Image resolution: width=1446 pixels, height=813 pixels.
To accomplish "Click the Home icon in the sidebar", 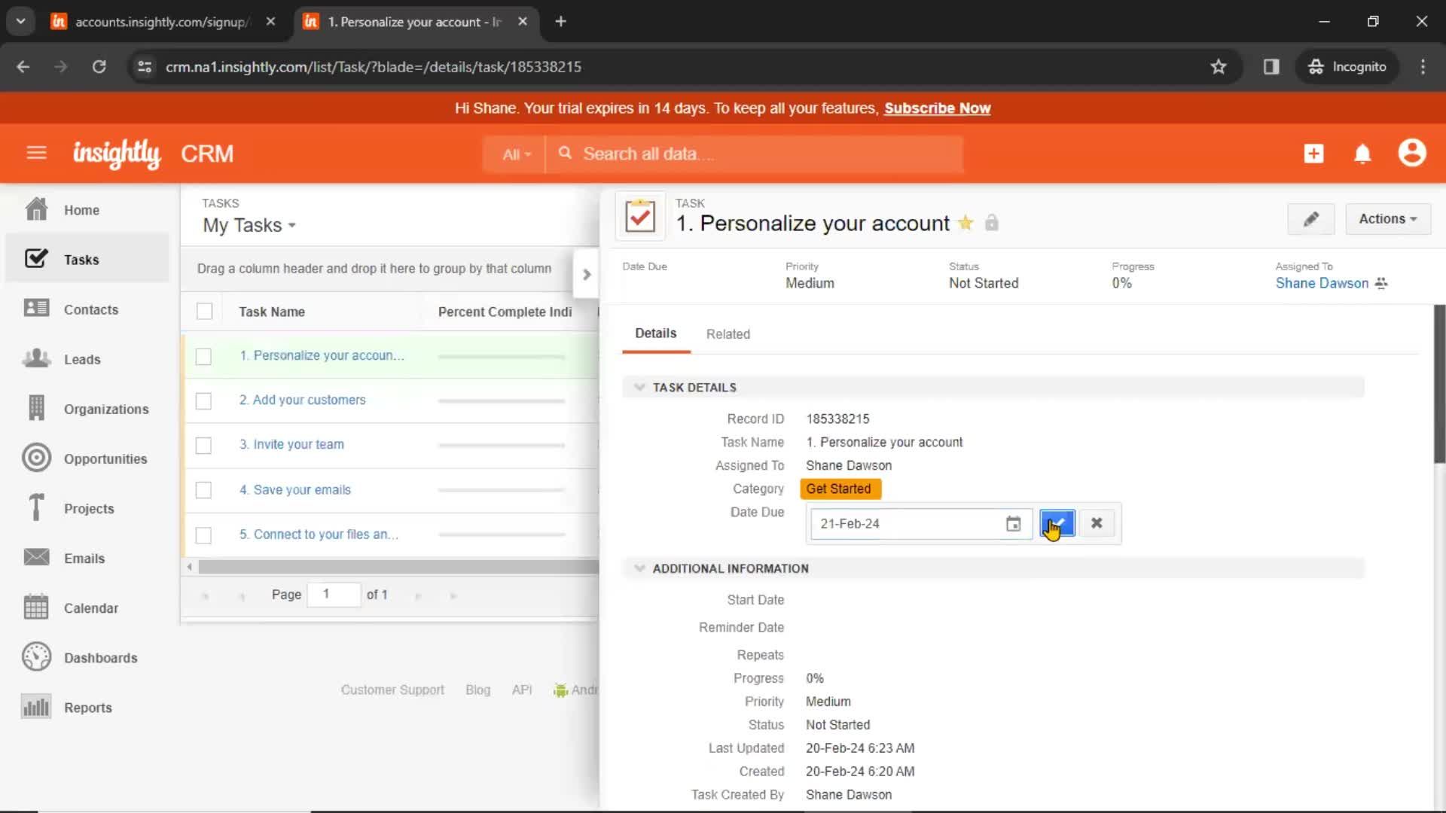I will (x=36, y=210).
